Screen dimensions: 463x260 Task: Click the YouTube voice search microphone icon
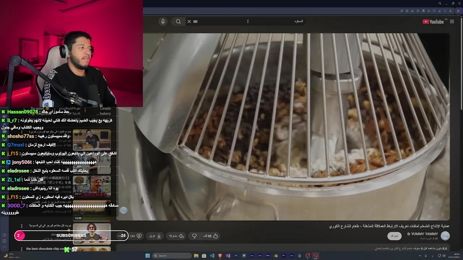[x=163, y=21]
